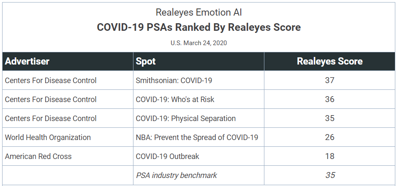Screen dimensions: 397x186
Task: Click the American Red Cross advertiser cell
Action: (x=38, y=156)
